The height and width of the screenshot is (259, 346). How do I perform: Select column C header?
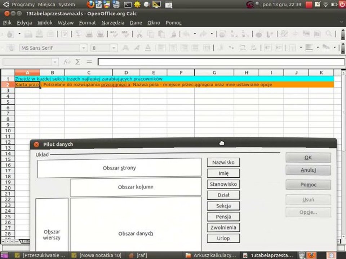(89, 72)
